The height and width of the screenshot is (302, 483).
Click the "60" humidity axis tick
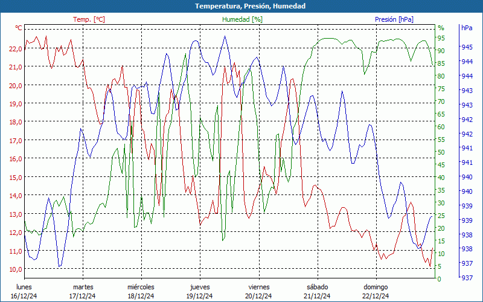pyautogui.click(x=441, y=127)
